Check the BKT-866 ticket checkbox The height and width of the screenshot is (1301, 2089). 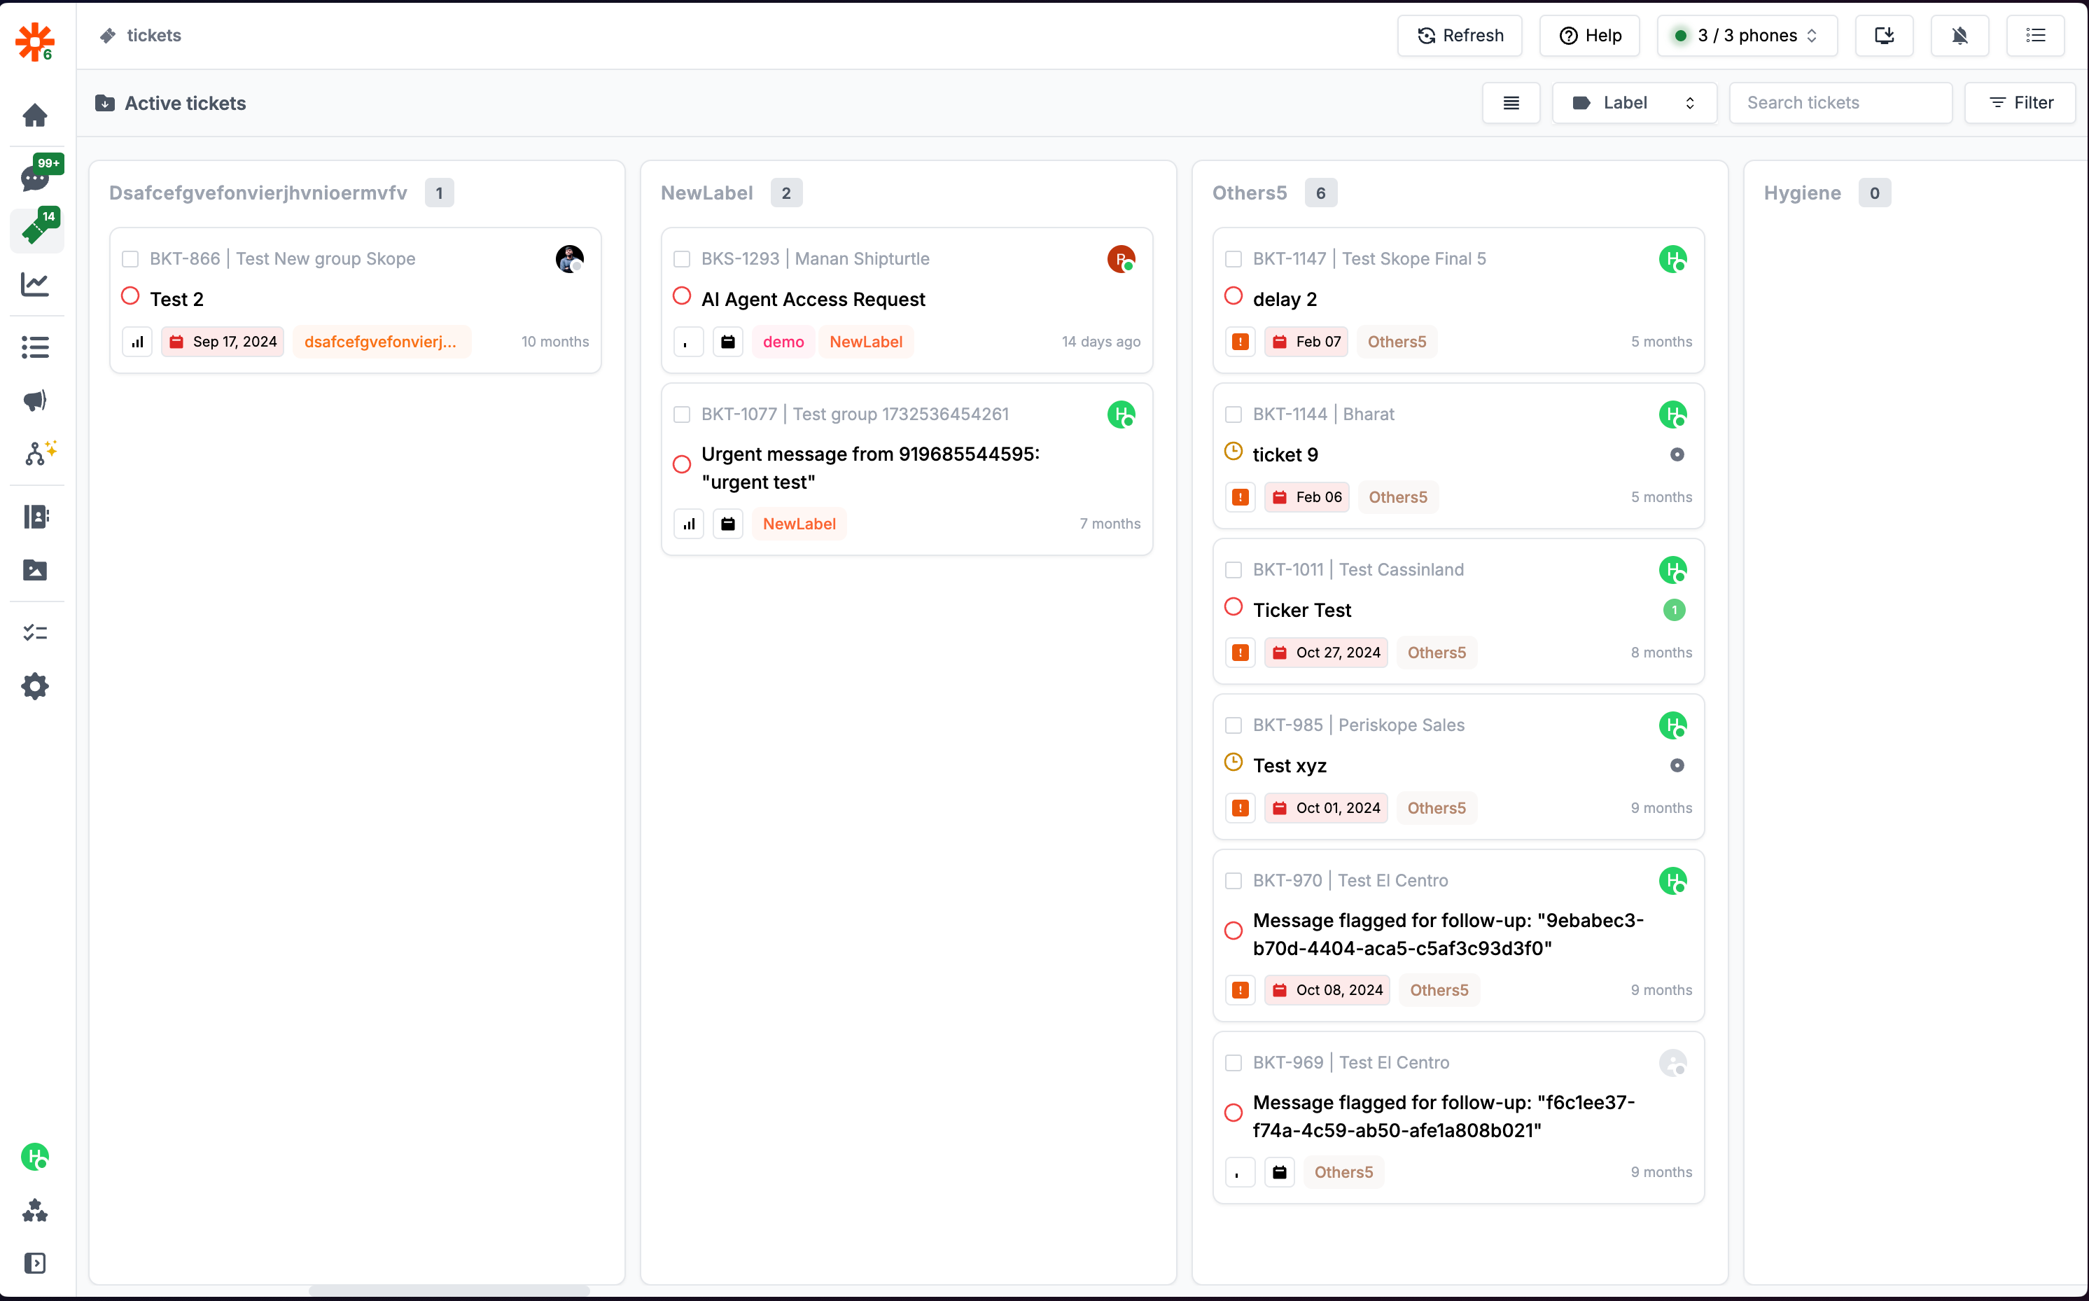click(131, 259)
